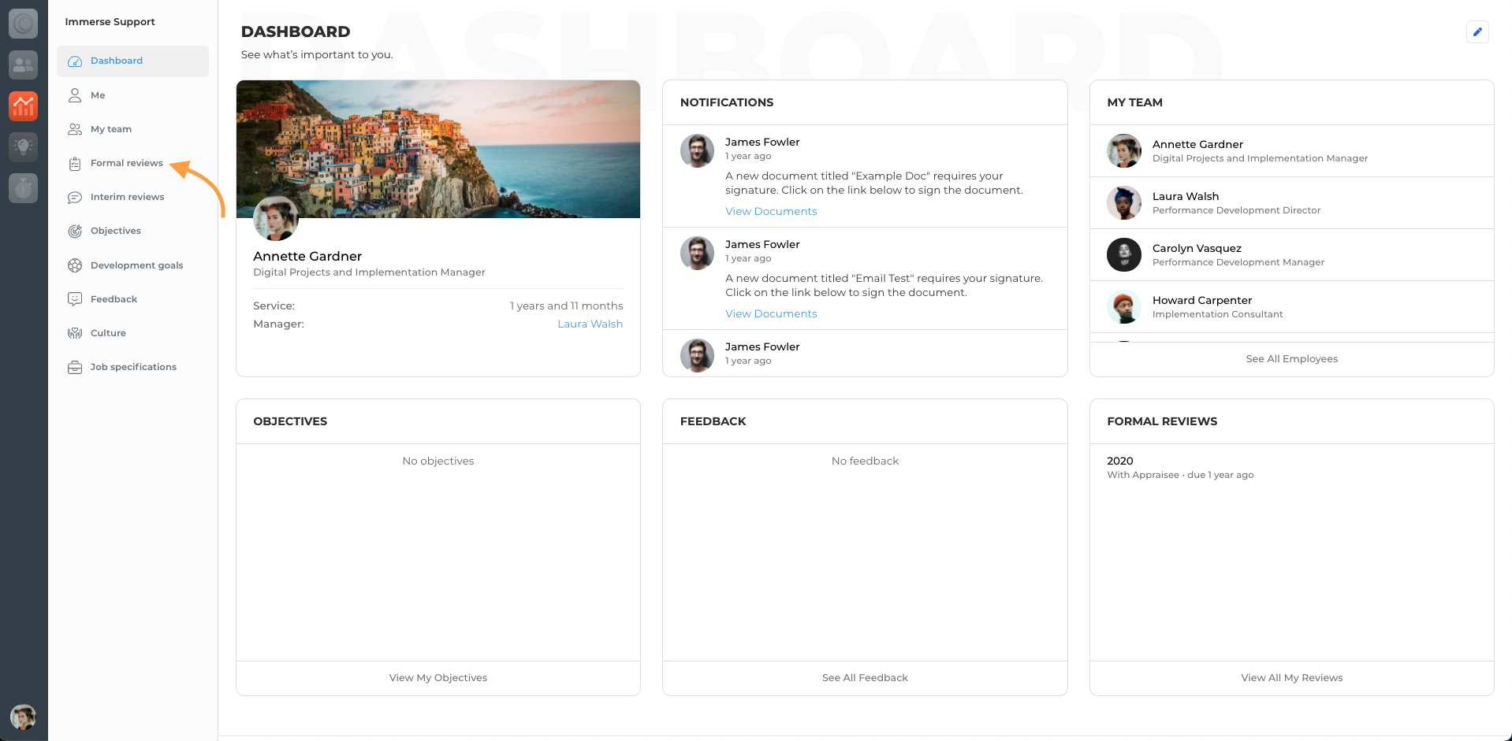Open Laura Walsh in My Team list
Image resolution: width=1512 pixels, height=741 pixels.
(x=1291, y=203)
